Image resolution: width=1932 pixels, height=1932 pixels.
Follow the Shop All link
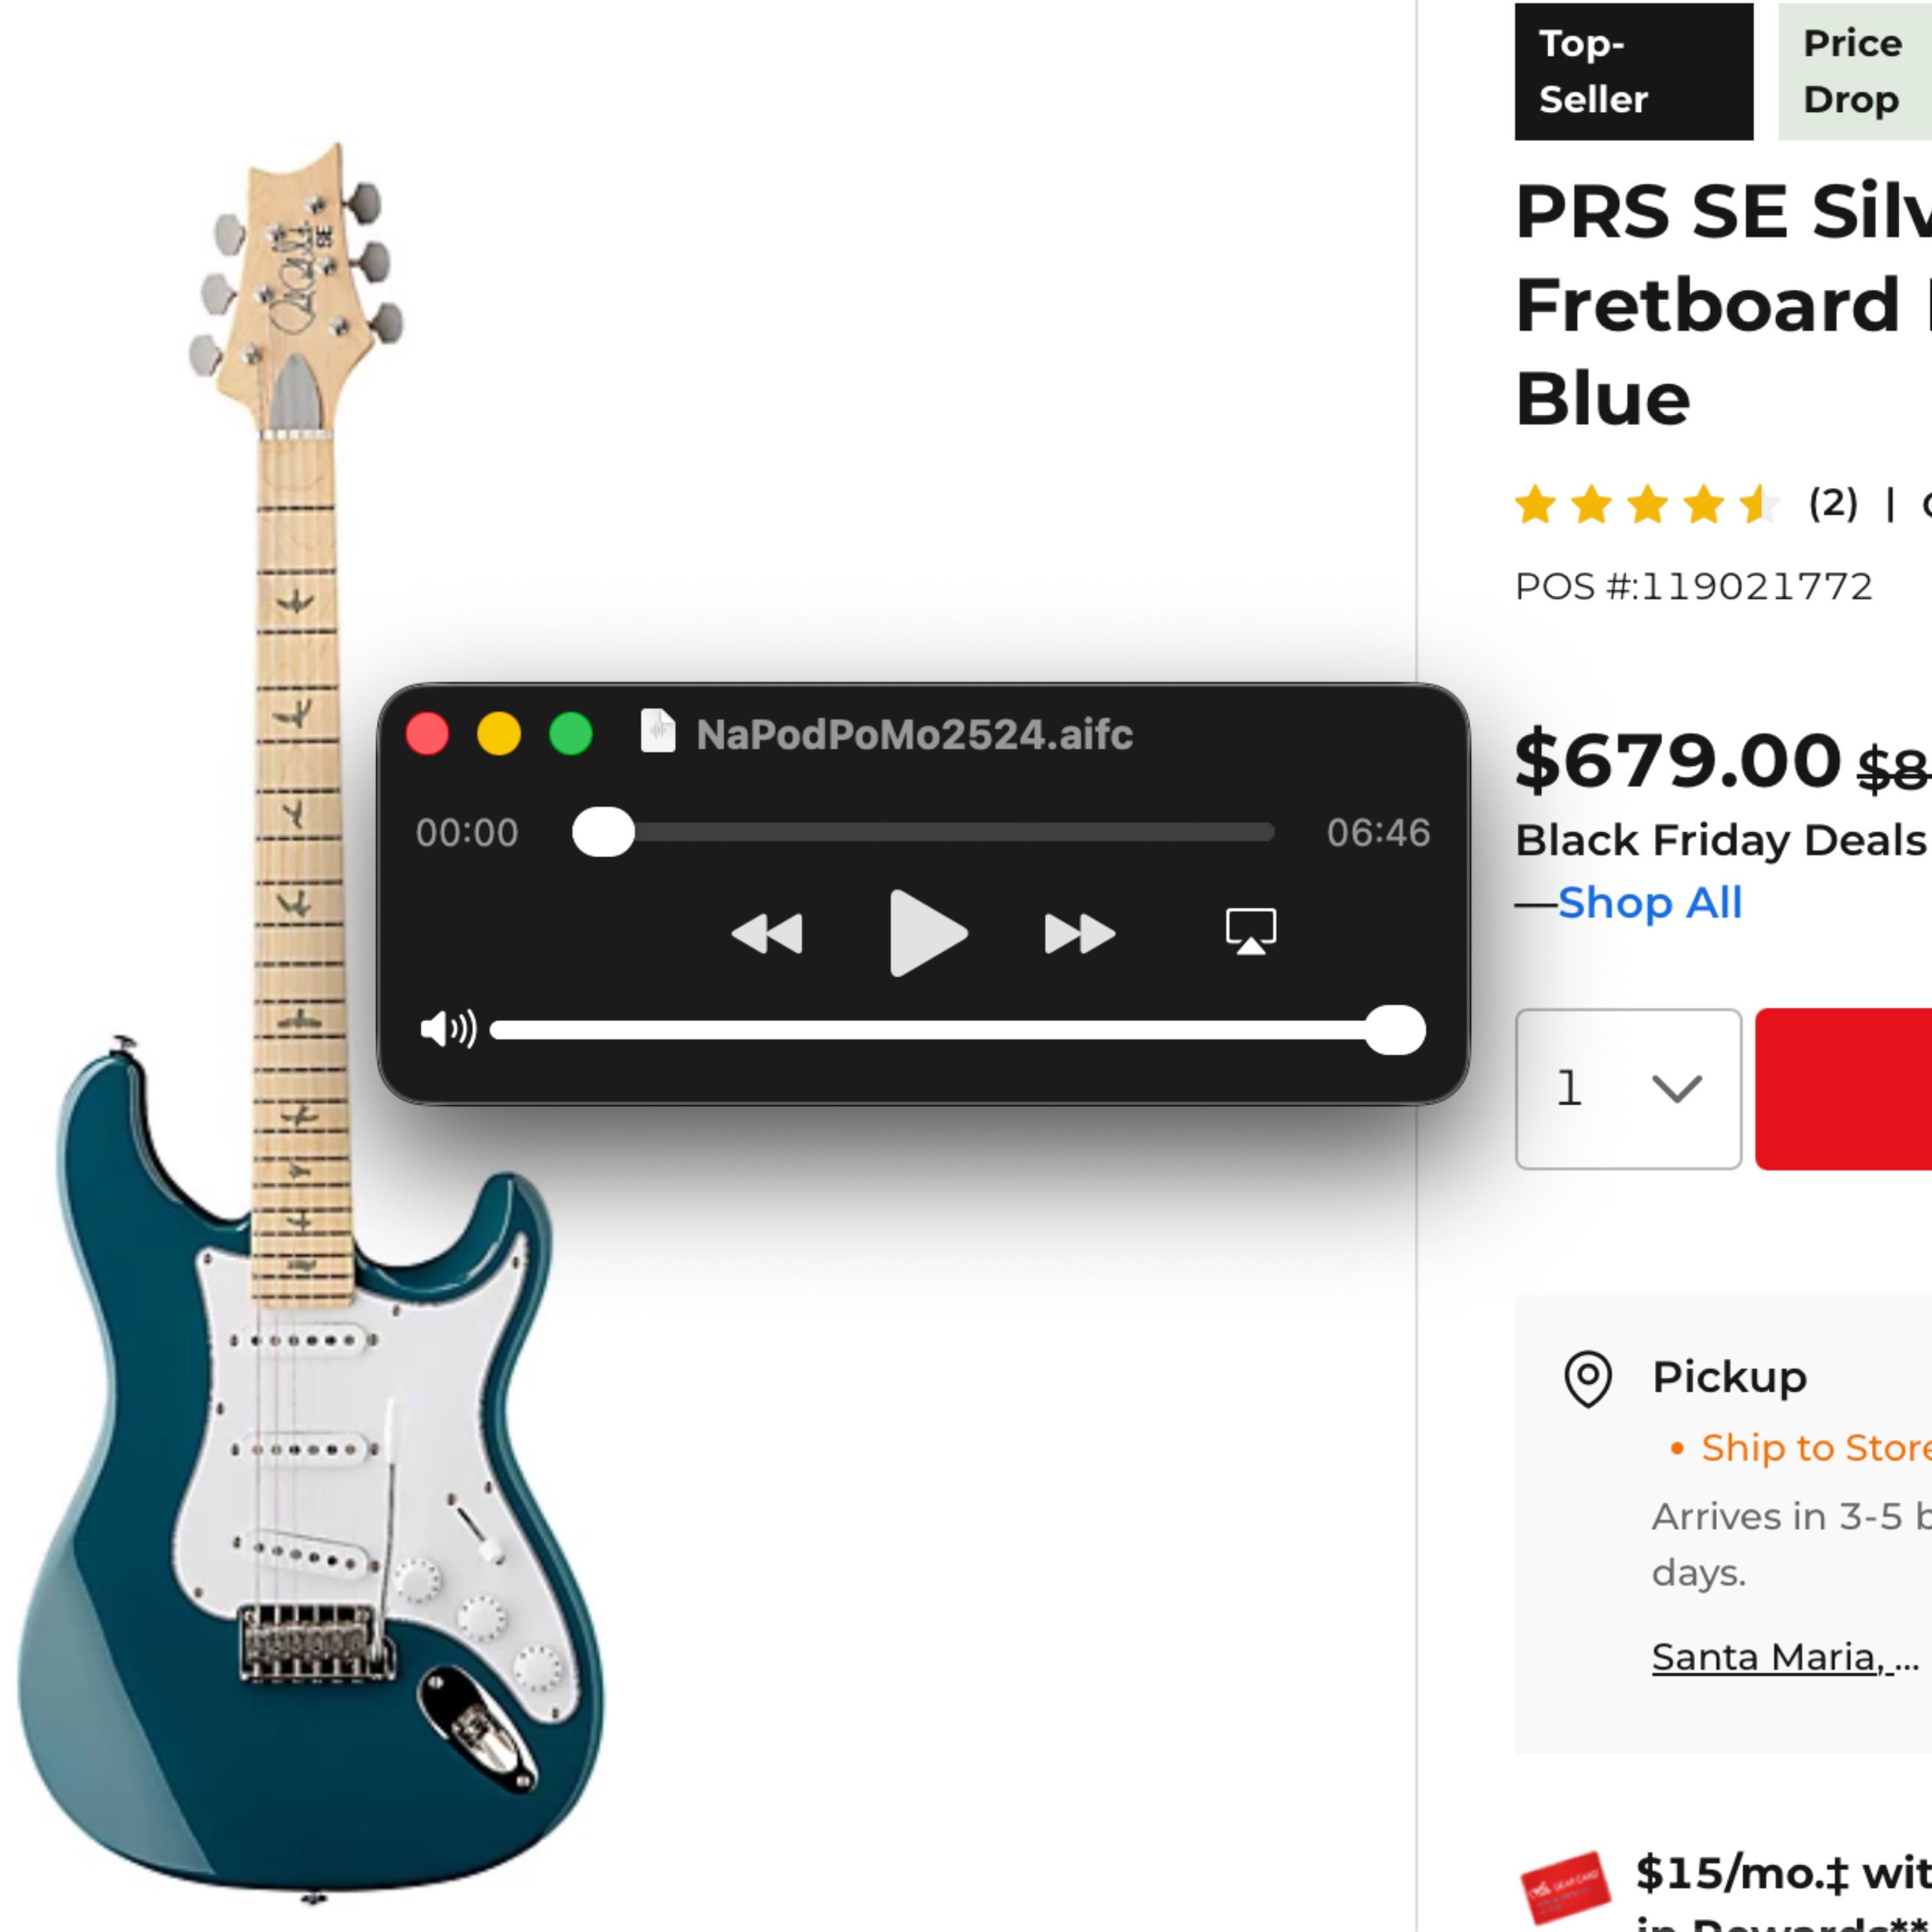coord(1649,903)
